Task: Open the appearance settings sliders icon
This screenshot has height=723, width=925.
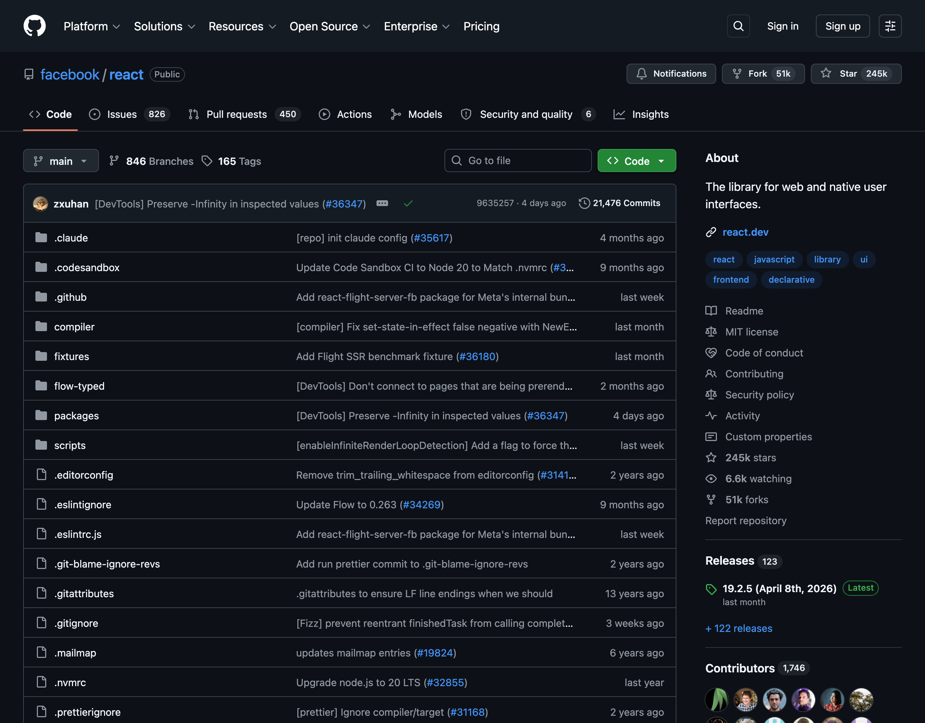Action: click(x=890, y=26)
